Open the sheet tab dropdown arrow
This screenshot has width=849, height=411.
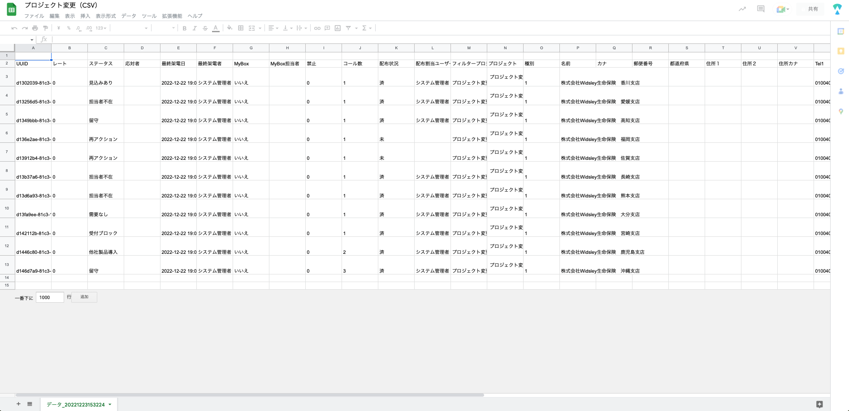(x=110, y=405)
